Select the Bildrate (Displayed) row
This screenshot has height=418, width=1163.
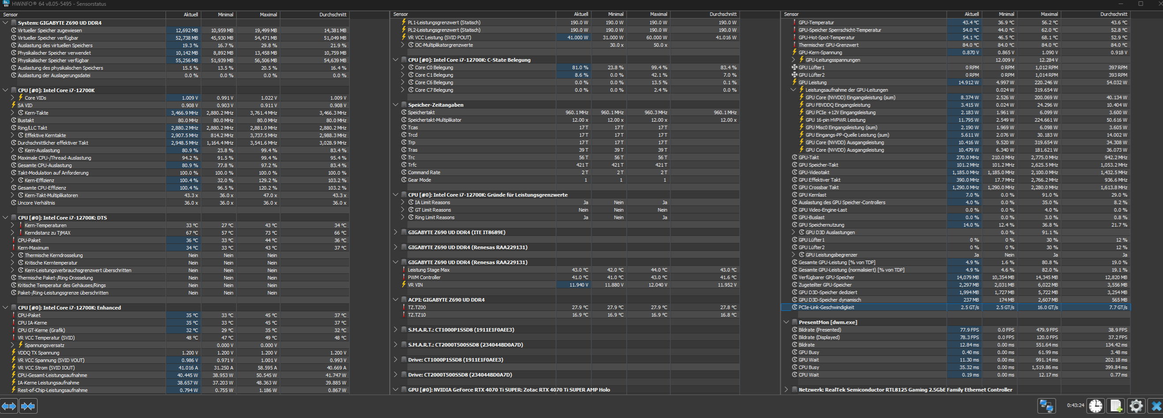click(955, 337)
